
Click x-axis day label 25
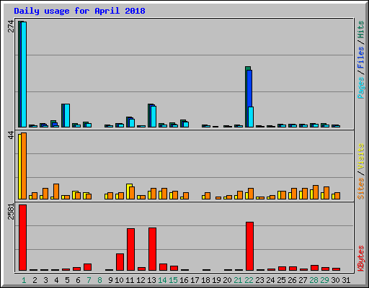click(x=281, y=280)
